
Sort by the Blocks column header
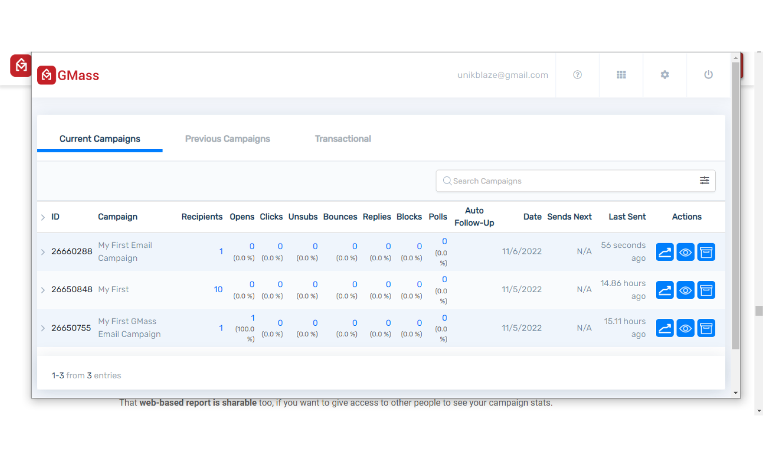pyautogui.click(x=409, y=217)
